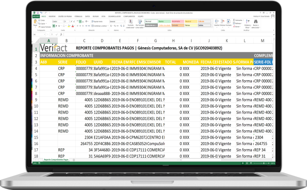Click the Page Layout view status icon
Image resolution: width=307 pixels, height=190 pixels.
[x=247, y=163]
